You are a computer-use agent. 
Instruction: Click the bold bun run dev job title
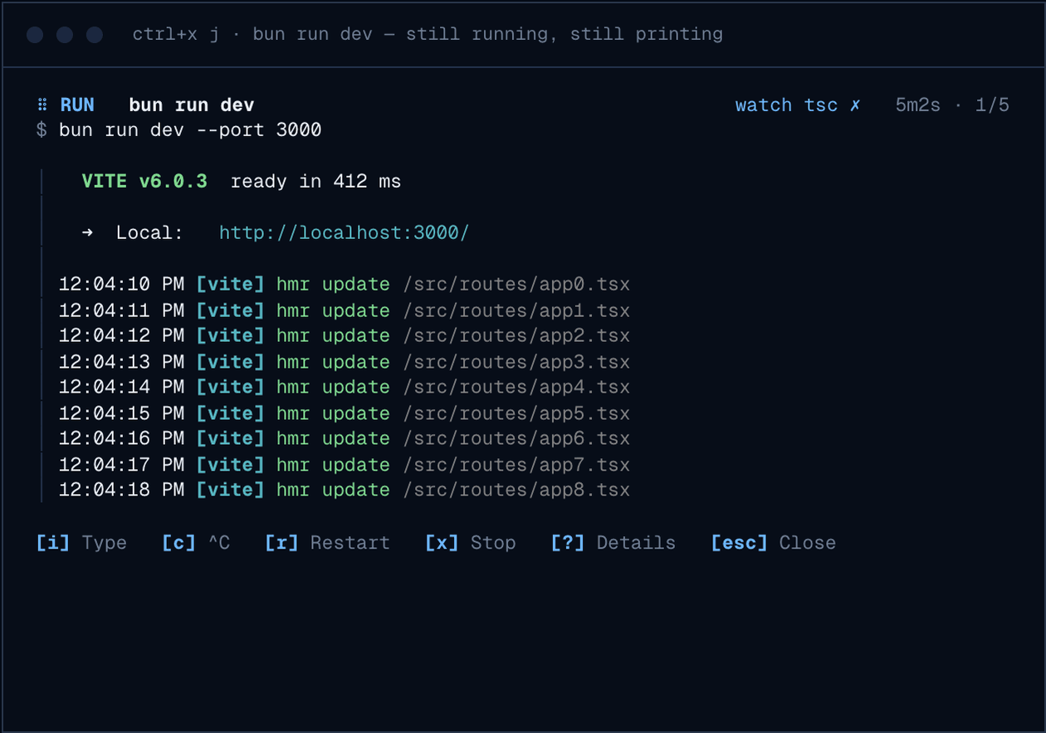(x=192, y=105)
